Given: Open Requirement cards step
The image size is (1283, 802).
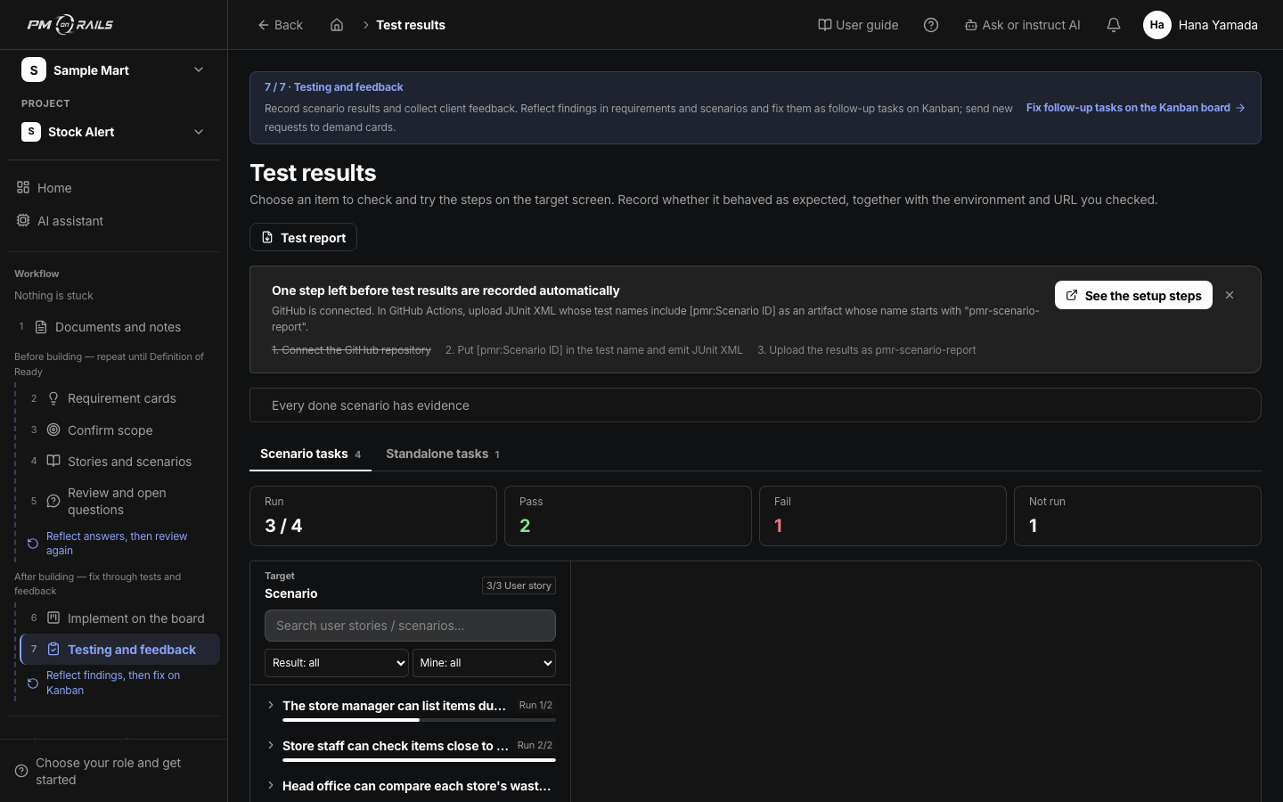Looking at the screenshot, I should tap(120, 398).
